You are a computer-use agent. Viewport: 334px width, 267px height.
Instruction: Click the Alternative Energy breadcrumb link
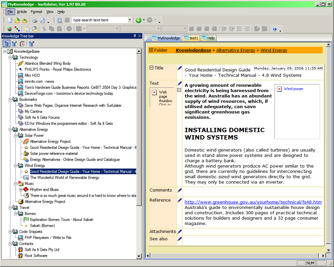pyautogui.click(x=235, y=50)
